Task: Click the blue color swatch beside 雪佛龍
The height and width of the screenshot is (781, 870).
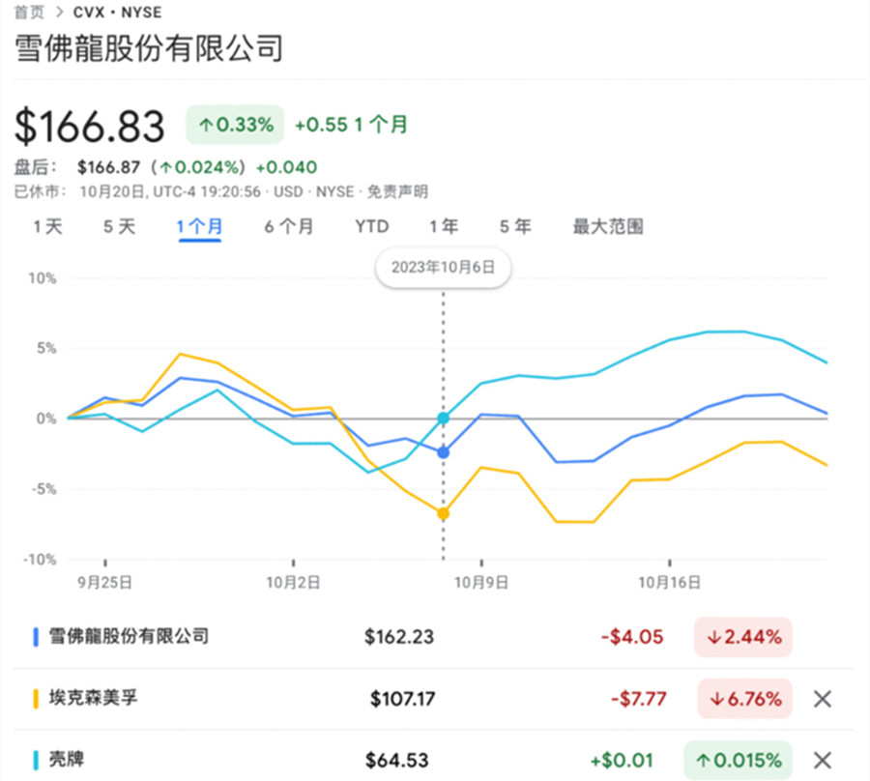Action: (36, 637)
